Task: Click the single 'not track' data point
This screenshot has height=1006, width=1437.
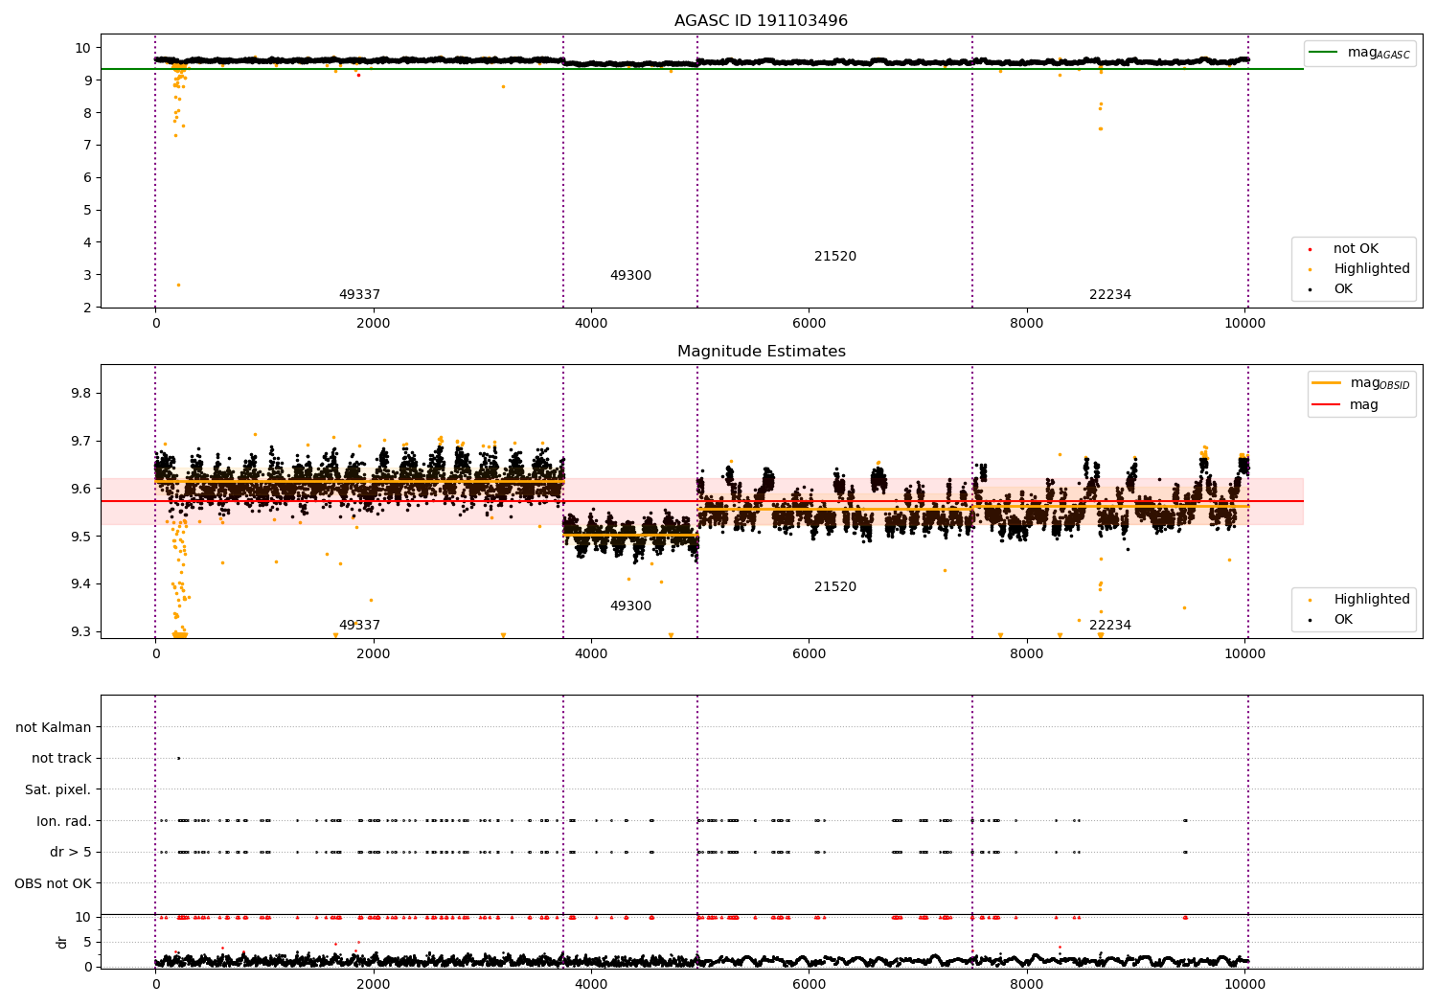Action: (178, 759)
